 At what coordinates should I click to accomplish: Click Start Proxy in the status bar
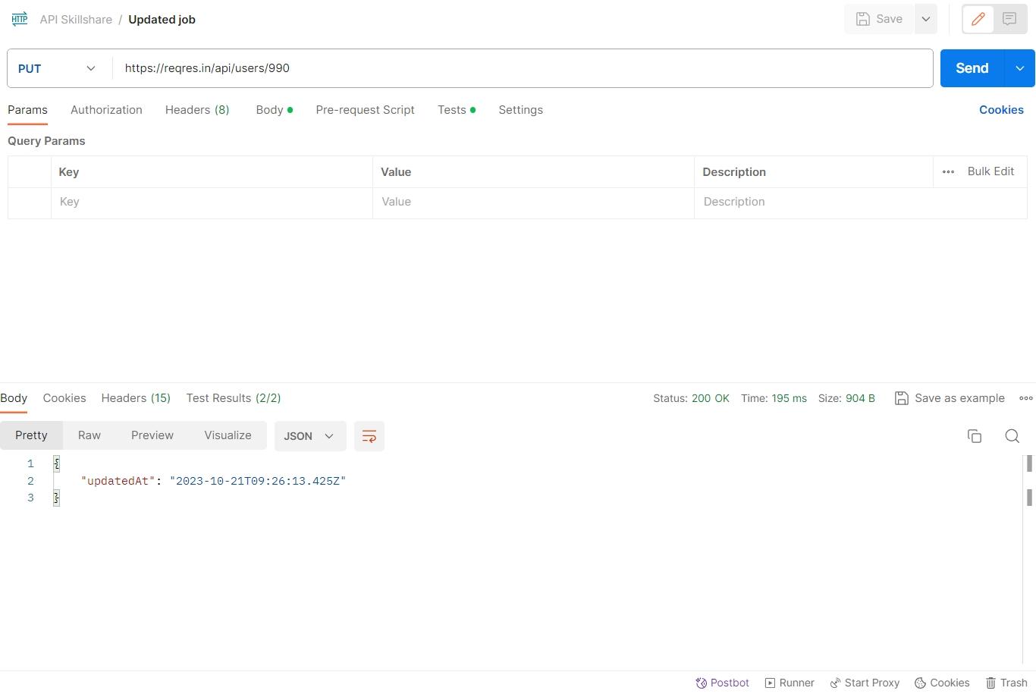click(x=865, y=683)
